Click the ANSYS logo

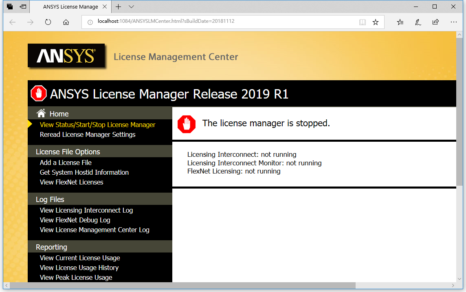(66, 55)
